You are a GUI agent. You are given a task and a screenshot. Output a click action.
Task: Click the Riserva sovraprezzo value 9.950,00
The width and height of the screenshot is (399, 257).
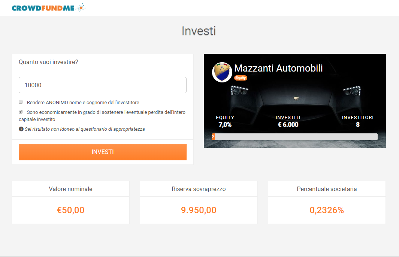[x=199, y=210]
